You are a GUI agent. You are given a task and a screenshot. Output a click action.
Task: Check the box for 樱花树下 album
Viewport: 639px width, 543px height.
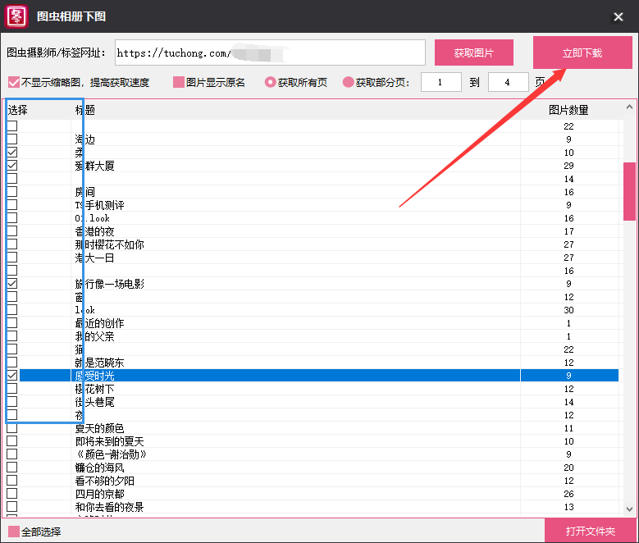point(12,389)
